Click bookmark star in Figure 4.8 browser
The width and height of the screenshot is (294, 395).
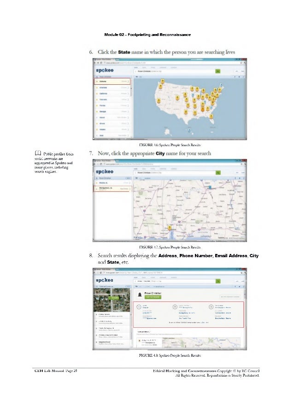[241, 273]
